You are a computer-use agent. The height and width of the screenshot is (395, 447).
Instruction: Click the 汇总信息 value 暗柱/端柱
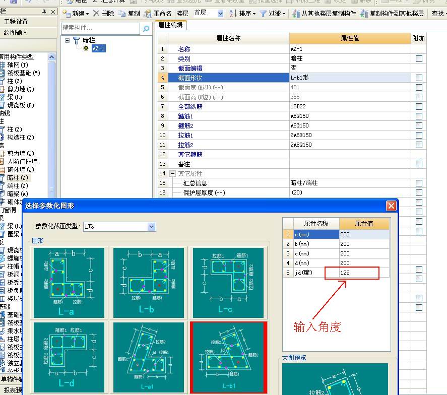[350, 183]
